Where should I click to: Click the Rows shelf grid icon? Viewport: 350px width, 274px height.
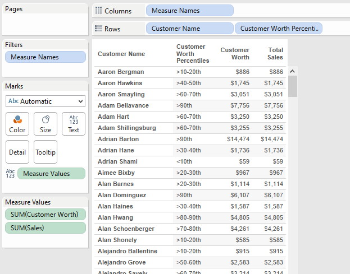tap(99, 29)
